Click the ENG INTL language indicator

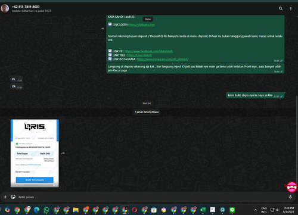pos(264,210)
